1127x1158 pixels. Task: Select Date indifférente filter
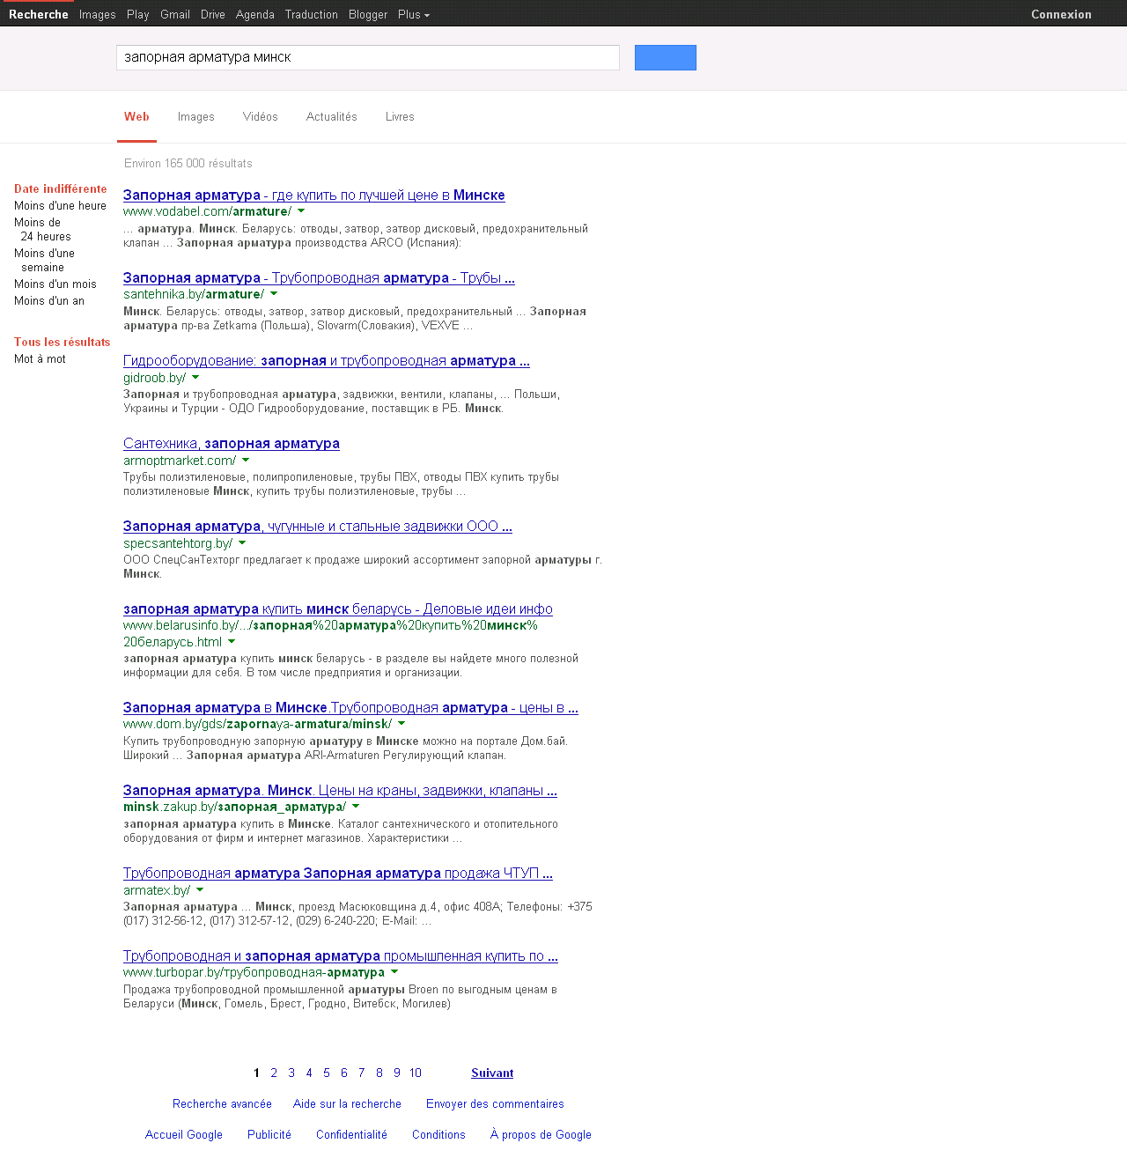tap(61, 188)
